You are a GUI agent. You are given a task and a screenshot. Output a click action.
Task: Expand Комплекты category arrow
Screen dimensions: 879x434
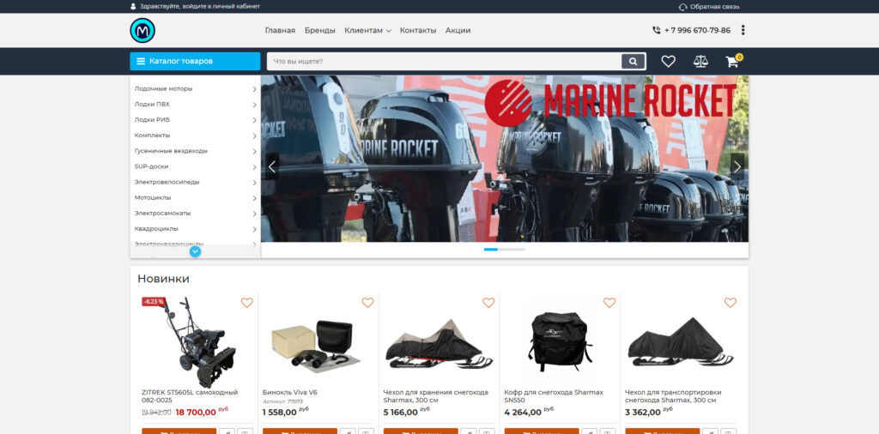coord(254,136)
